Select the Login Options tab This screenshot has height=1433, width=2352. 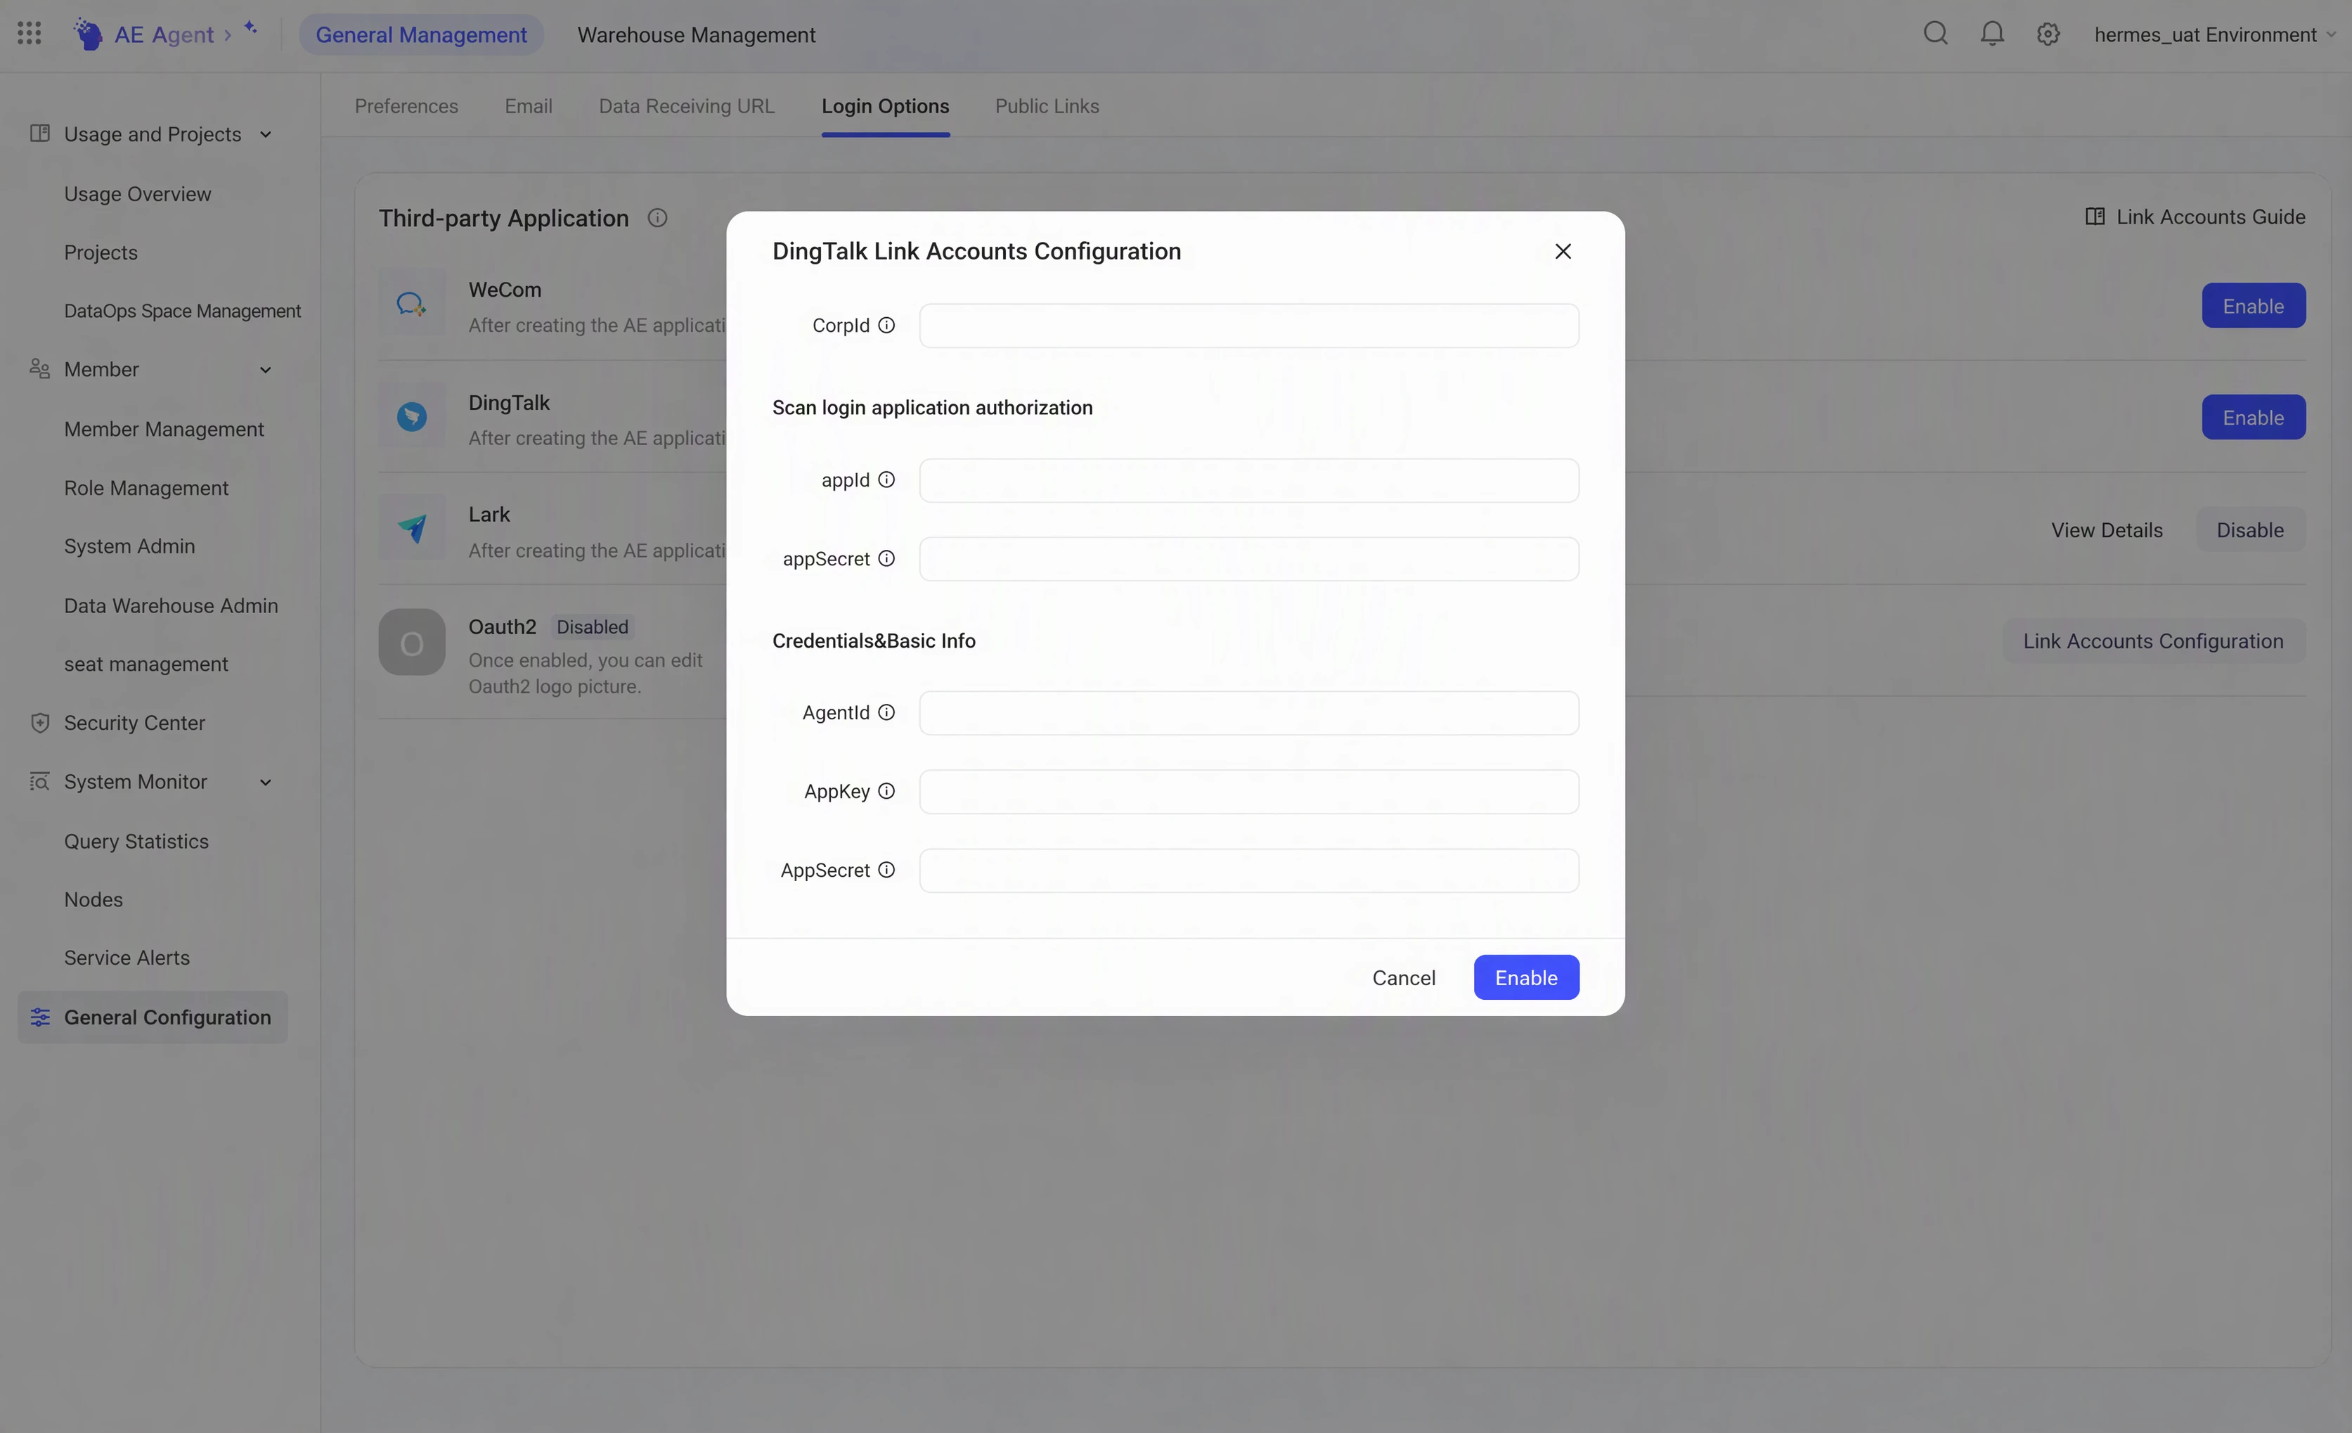(x=885, y=106)
